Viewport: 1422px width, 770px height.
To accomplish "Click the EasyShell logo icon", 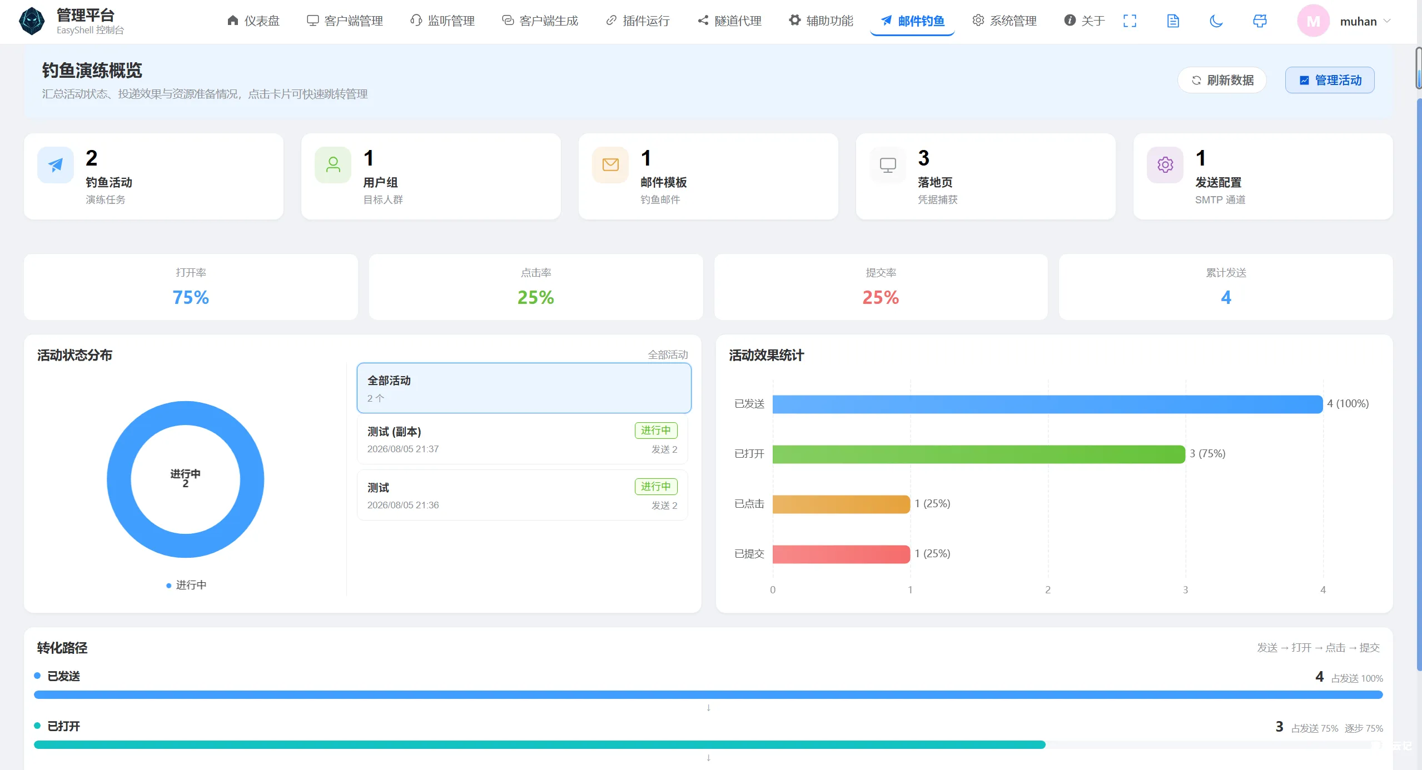I will pyautogui.click(x=32, y=21).
